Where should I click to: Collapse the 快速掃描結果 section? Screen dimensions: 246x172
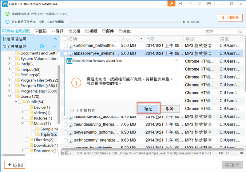point(55,39)
